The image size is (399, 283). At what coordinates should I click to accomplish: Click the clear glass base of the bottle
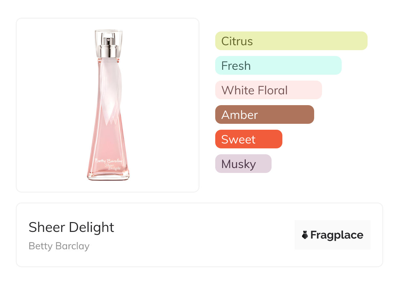(x=108, y=178)
